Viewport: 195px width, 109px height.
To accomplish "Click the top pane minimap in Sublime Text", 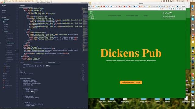I will click(85, 30).
